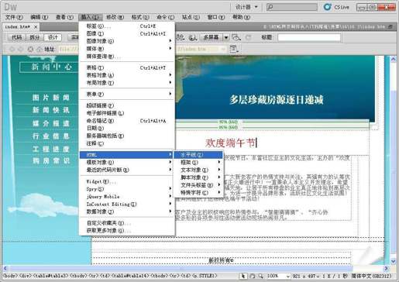Viewport: 399px width, 282px height.
Task: Choose 超级链接 from insert menu
Action: pyautogui.click(x=127, y=105)
